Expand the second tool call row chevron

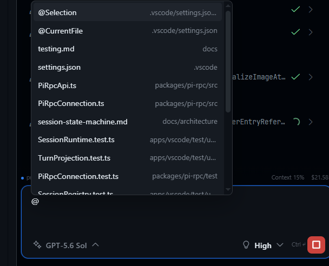coord(311,32)
